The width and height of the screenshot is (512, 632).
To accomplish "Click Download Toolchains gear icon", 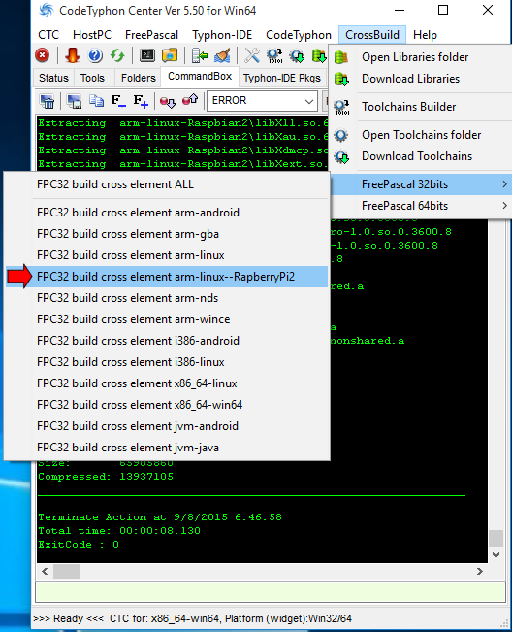I will (x=341, y=156).
